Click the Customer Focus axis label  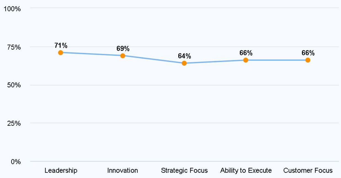308,171
